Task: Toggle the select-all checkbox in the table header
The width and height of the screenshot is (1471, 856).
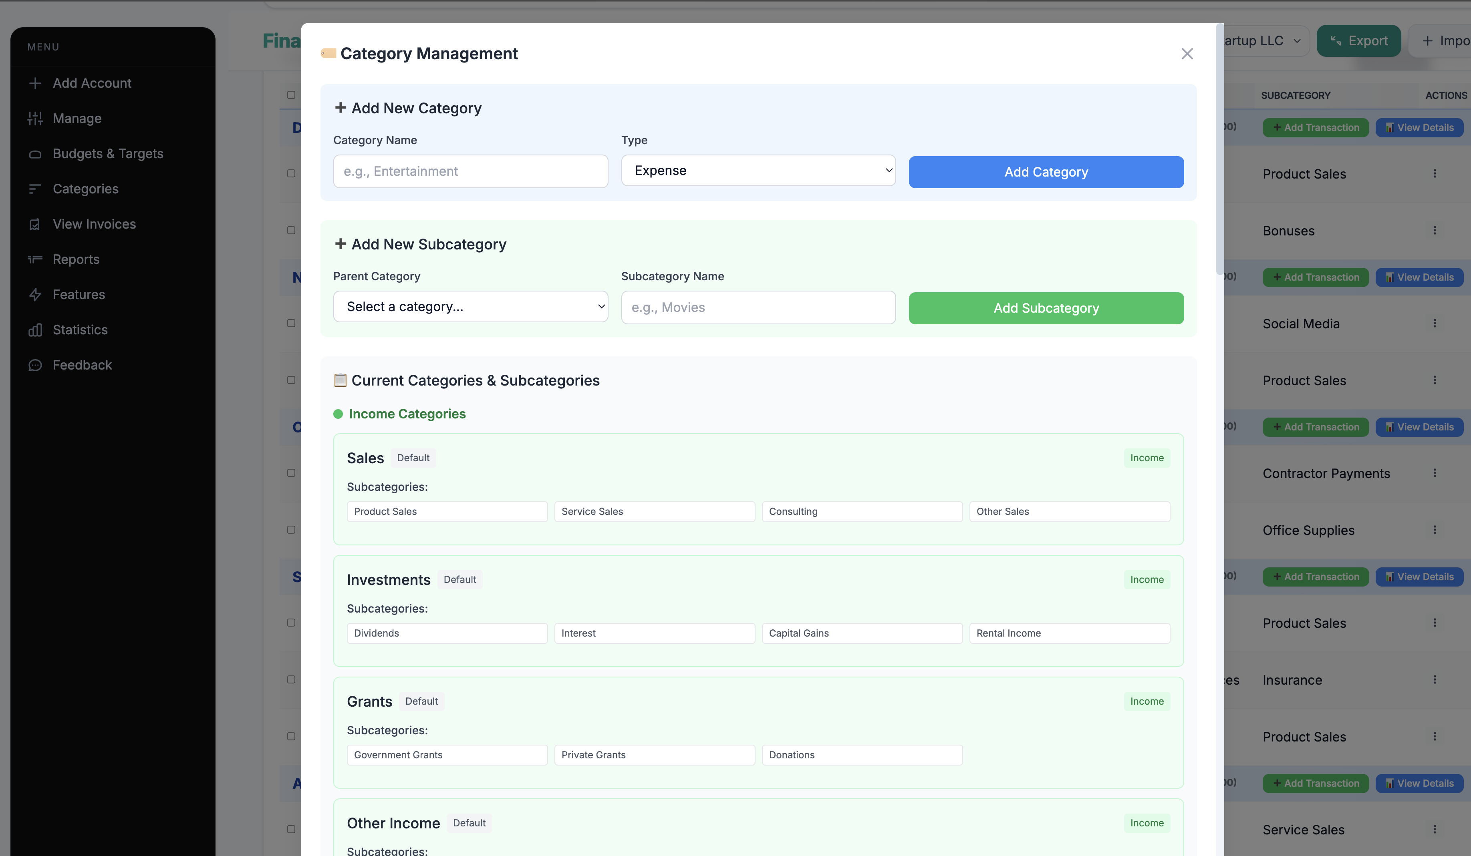Action: [x=291, y=94]
